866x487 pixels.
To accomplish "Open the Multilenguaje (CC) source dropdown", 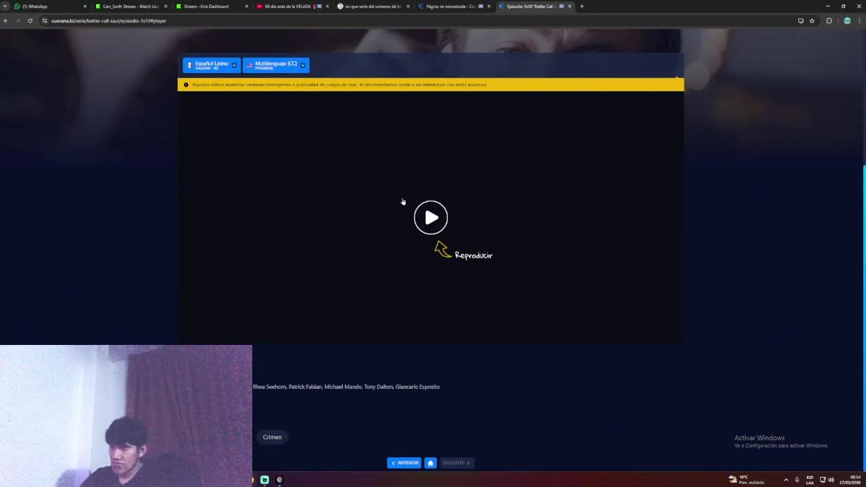I will 276,65.
